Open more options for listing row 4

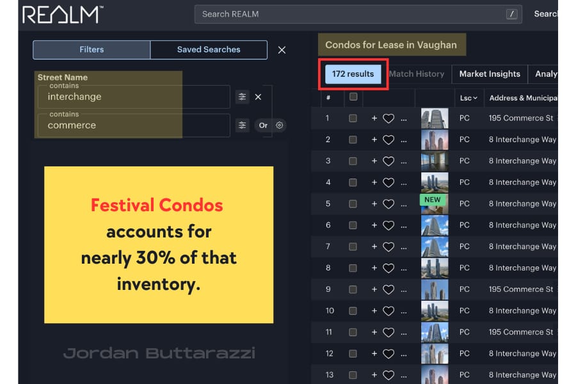404,183
